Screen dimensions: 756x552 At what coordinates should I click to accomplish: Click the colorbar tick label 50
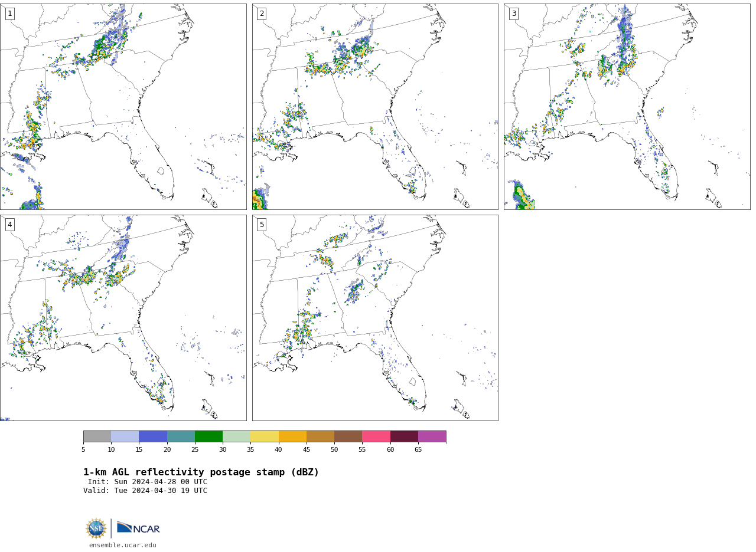(334, 450)
